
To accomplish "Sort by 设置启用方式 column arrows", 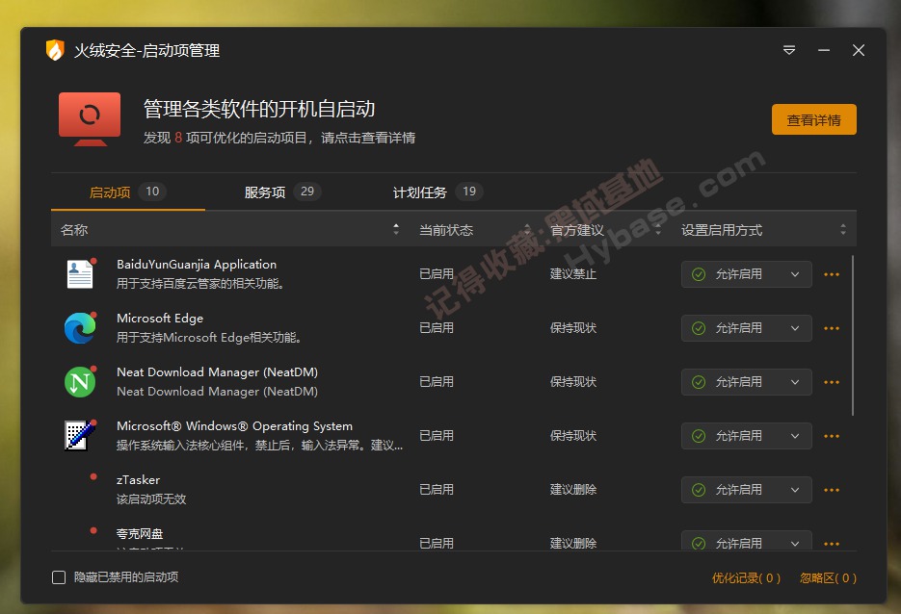I will point(843,230).
